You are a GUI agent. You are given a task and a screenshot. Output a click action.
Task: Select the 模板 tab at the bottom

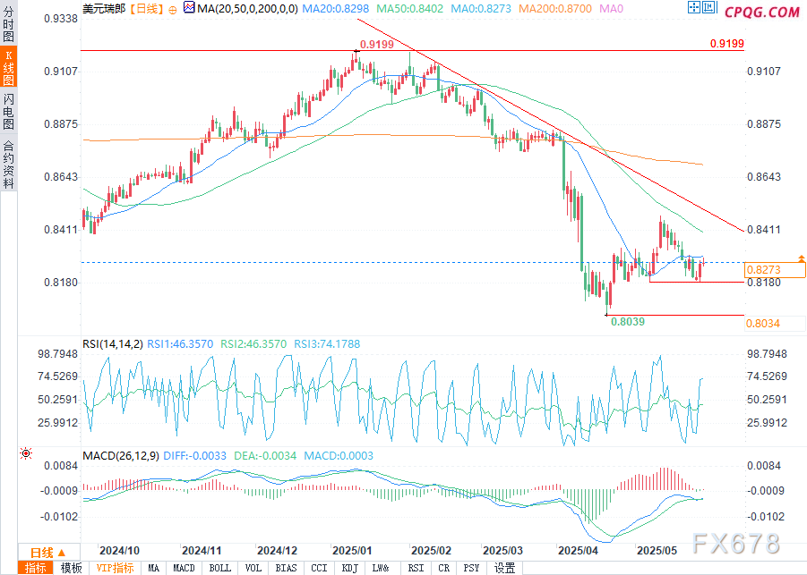[71, 568]
